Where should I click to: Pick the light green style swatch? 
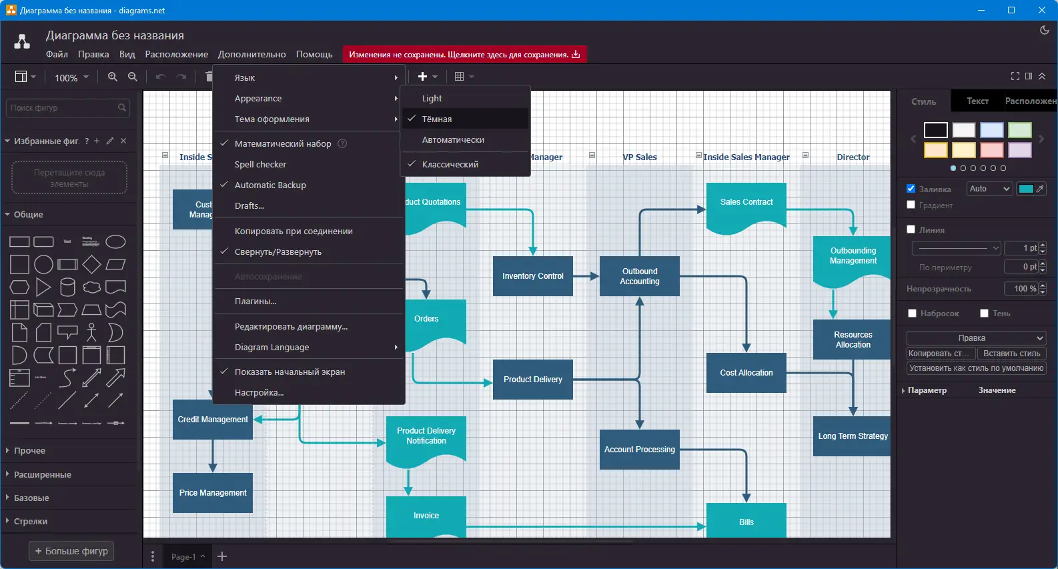1020,130
